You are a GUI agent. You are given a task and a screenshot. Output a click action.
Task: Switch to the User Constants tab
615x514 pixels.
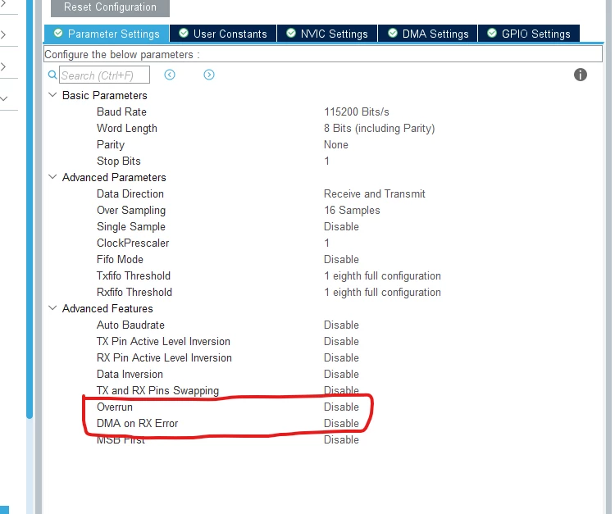point(223,34)
